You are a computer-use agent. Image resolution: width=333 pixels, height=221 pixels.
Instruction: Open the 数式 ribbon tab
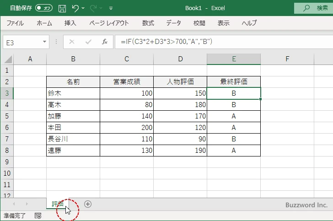pos(148,23)
